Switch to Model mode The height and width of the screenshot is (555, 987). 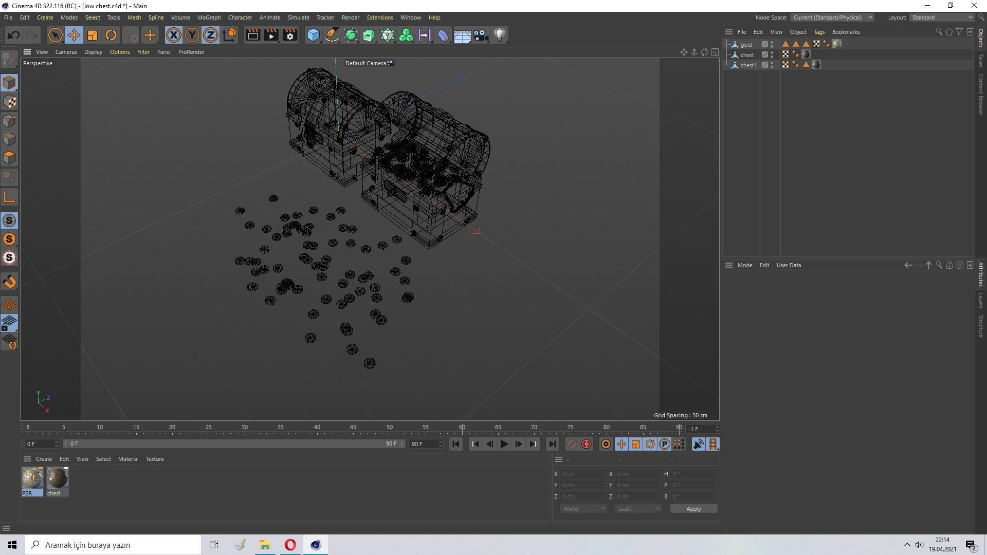point(9,83)
